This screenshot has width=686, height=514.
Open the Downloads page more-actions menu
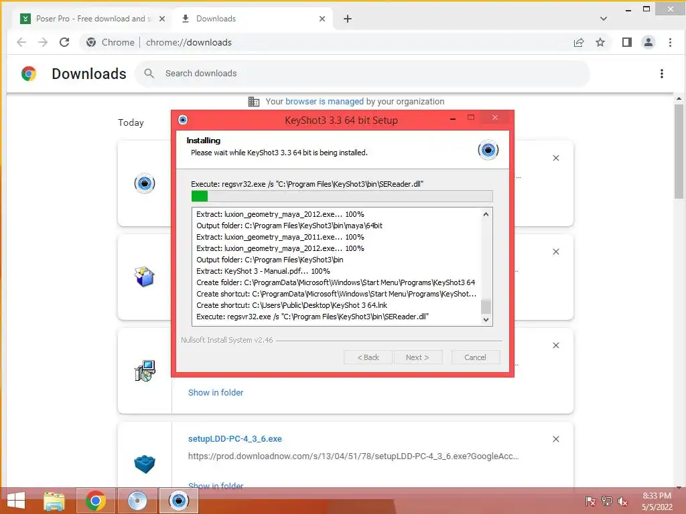tap(661, 74)
